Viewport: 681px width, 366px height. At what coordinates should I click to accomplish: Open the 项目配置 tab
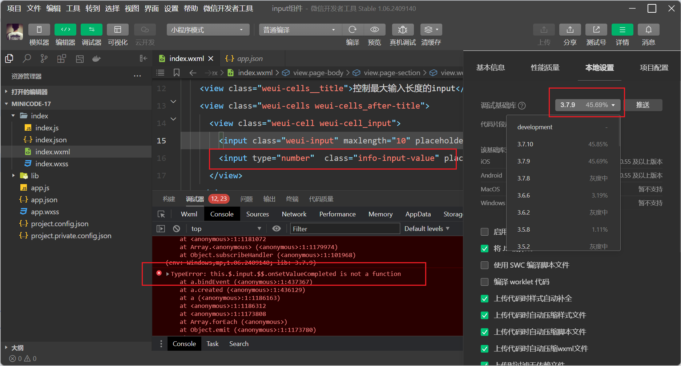coord(654,68)
